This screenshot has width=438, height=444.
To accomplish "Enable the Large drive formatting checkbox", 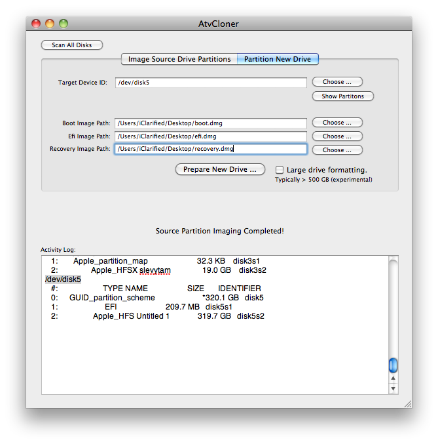I will point(280,170).
